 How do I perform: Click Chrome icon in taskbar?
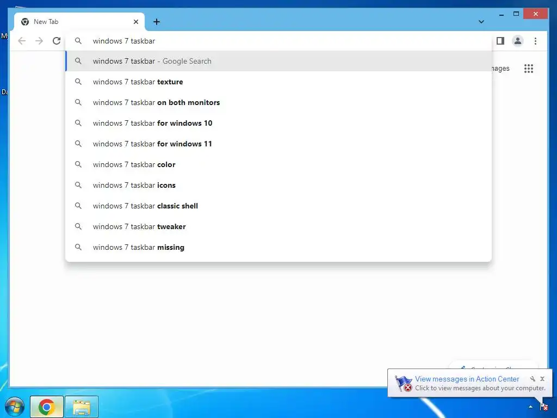click(47, 407)
